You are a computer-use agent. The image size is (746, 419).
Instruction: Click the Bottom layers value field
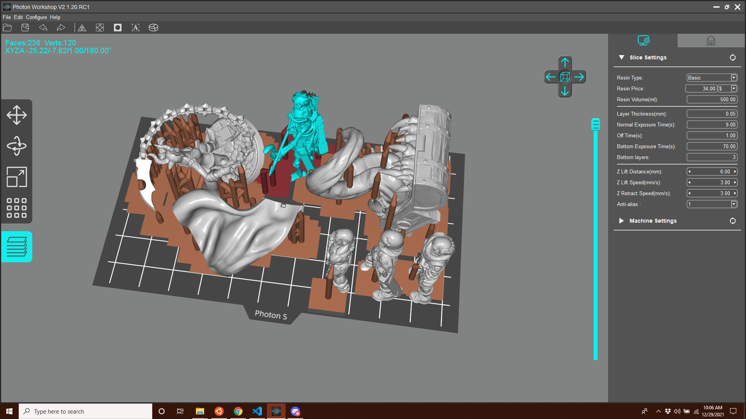point(712,157)
